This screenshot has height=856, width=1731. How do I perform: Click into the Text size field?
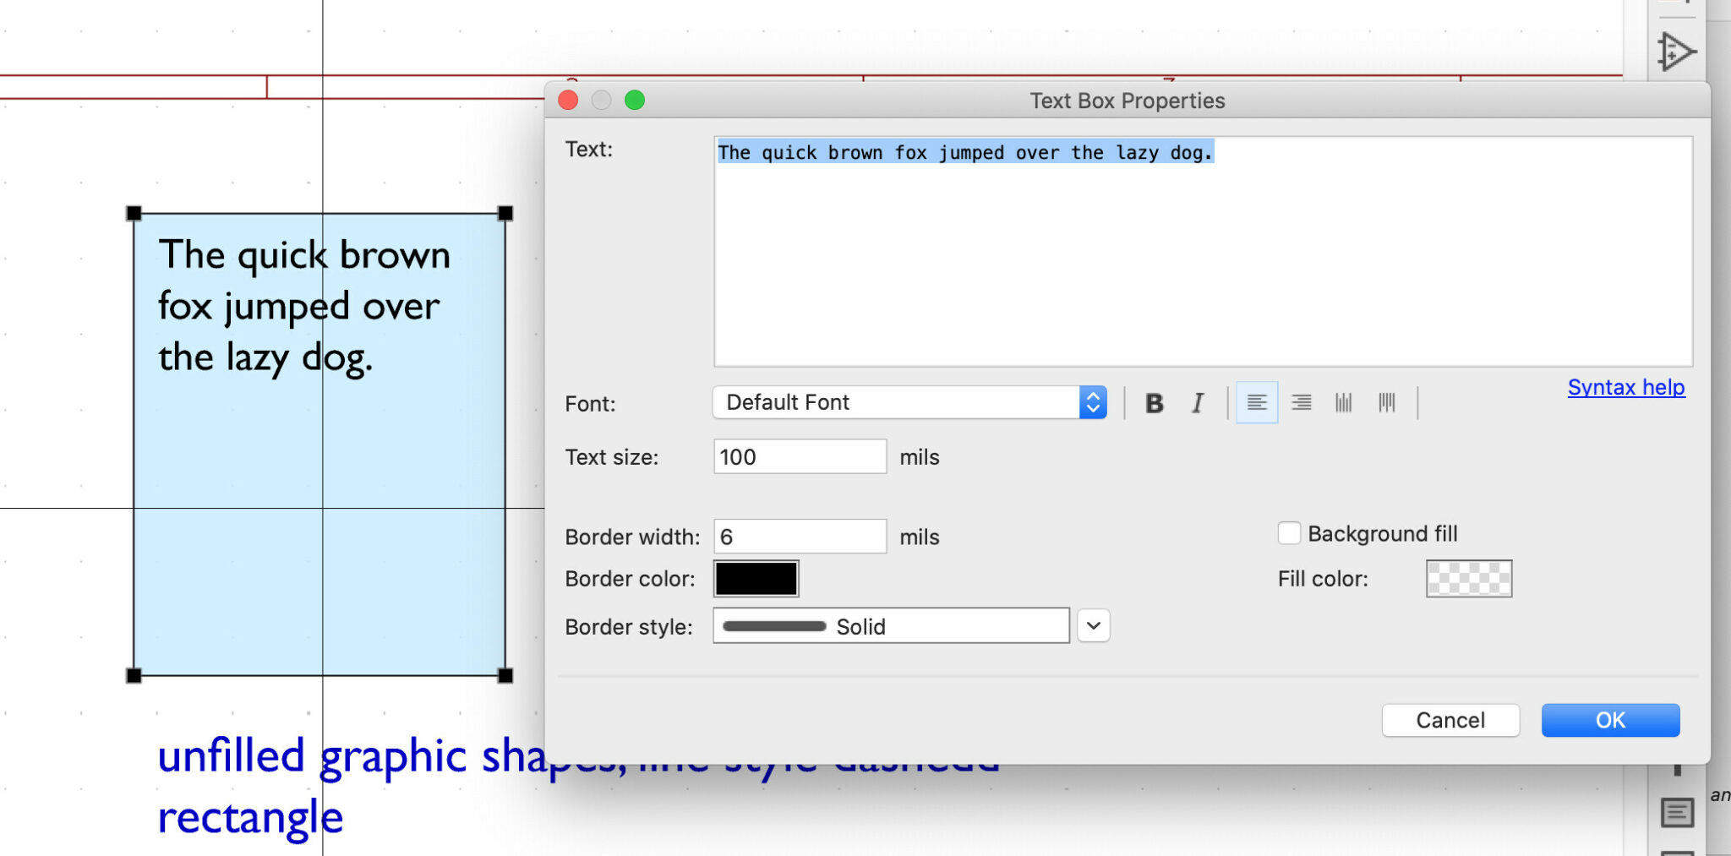point(800,456)
